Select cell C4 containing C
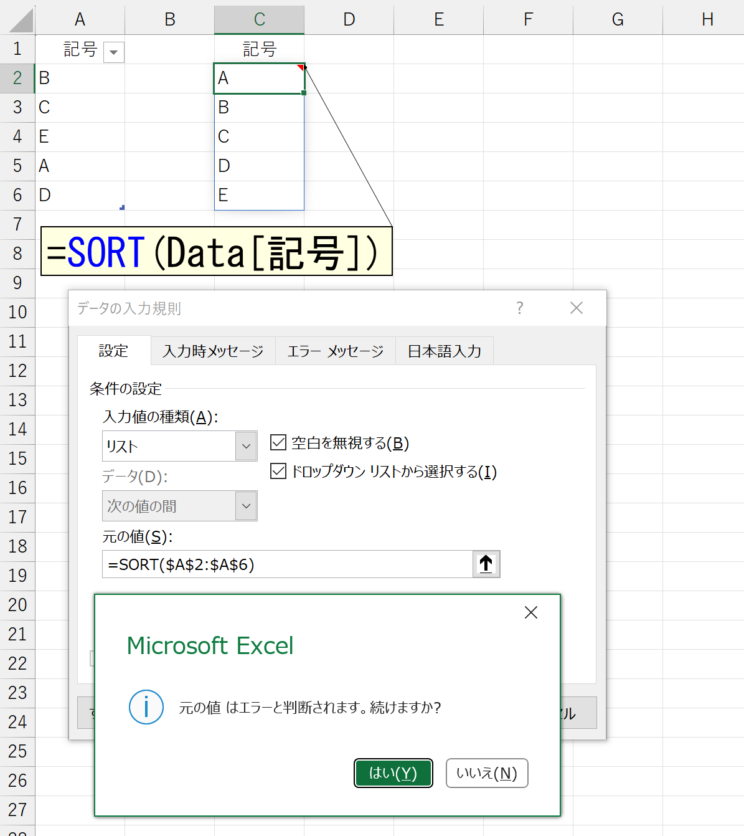This screenshot has height=836, width=744. point(260,137)
